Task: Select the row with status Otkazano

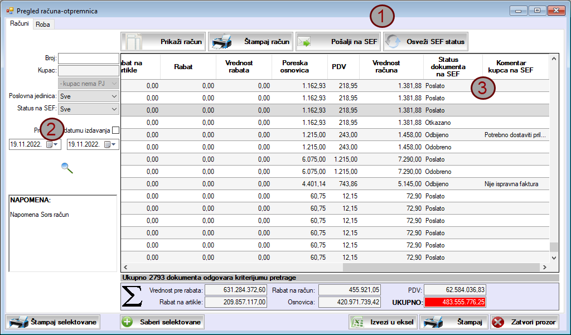Action: (335, 123)
